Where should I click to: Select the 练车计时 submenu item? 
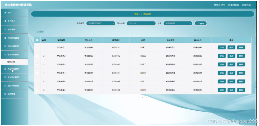click(14, 62)
